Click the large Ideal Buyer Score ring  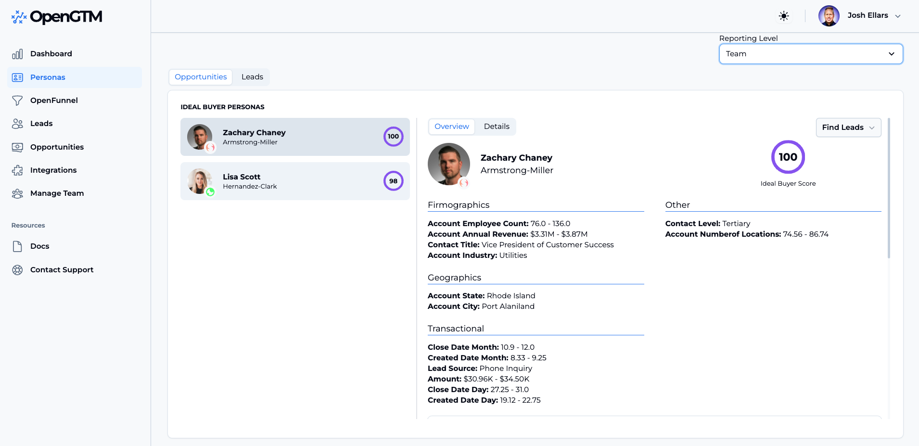tap(788, 157)
